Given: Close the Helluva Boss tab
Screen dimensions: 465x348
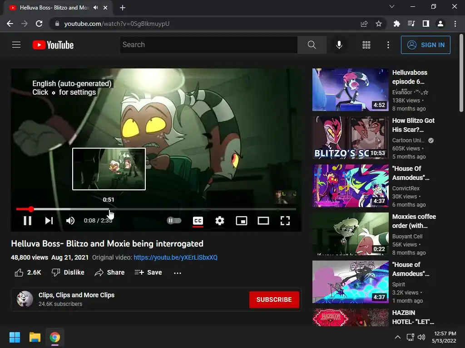Looking at the screenshot, I should click(105, 8).
